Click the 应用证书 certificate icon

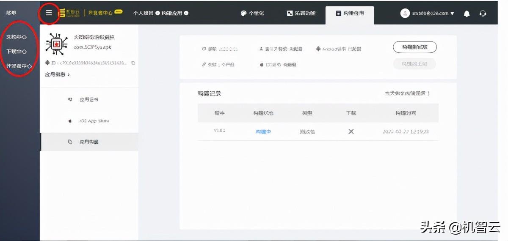(70, 100)
